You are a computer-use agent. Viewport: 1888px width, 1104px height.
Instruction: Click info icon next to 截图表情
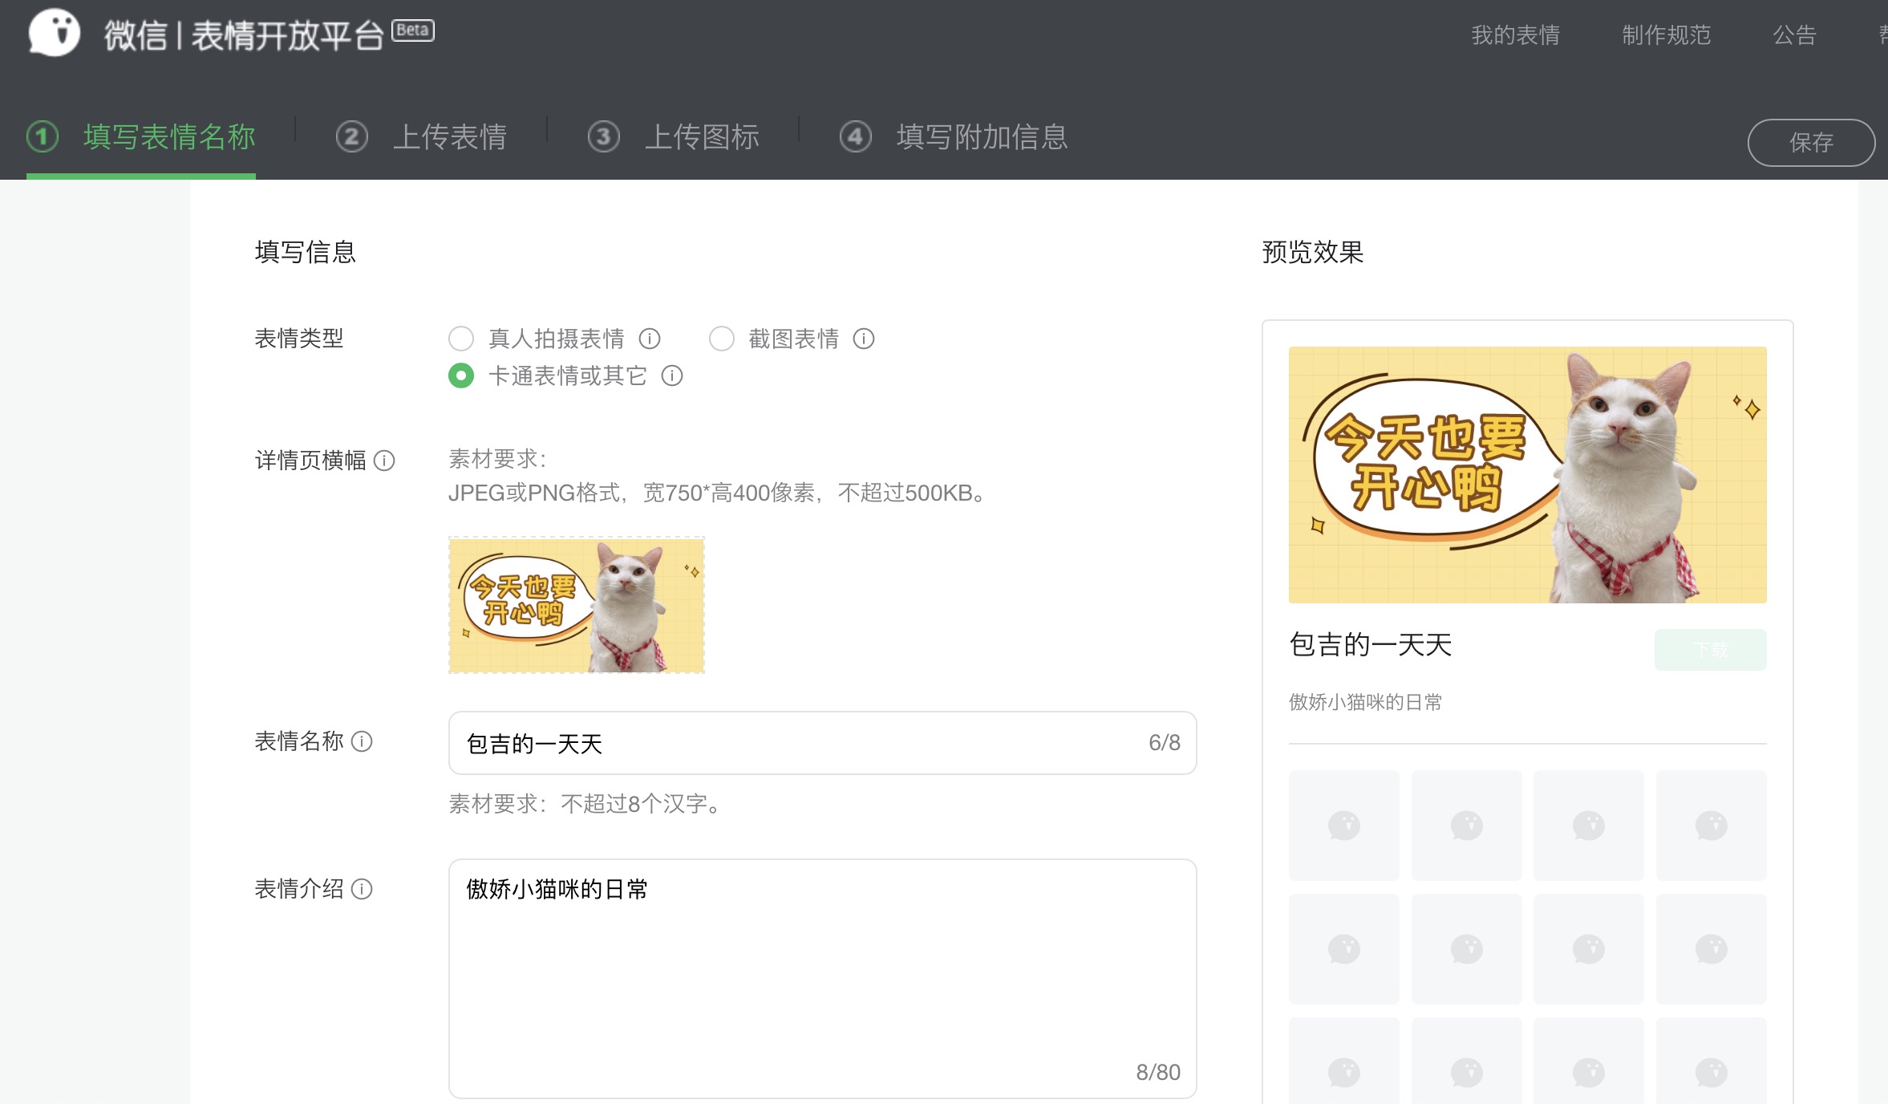(864, 339)
